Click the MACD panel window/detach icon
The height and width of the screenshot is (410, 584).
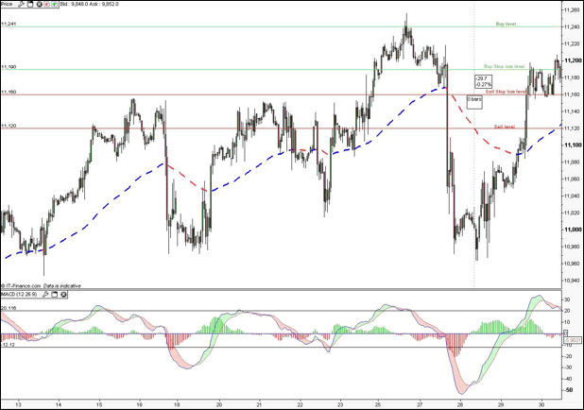click(56, 294)
